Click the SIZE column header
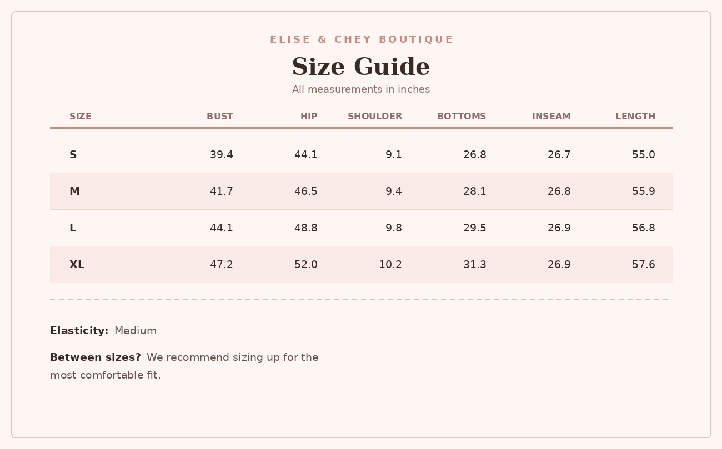 click(81, 117)
